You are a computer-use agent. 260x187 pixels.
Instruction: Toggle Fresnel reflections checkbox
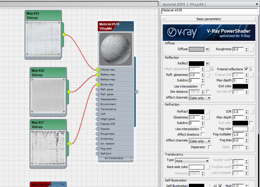[x=246, y=69]
